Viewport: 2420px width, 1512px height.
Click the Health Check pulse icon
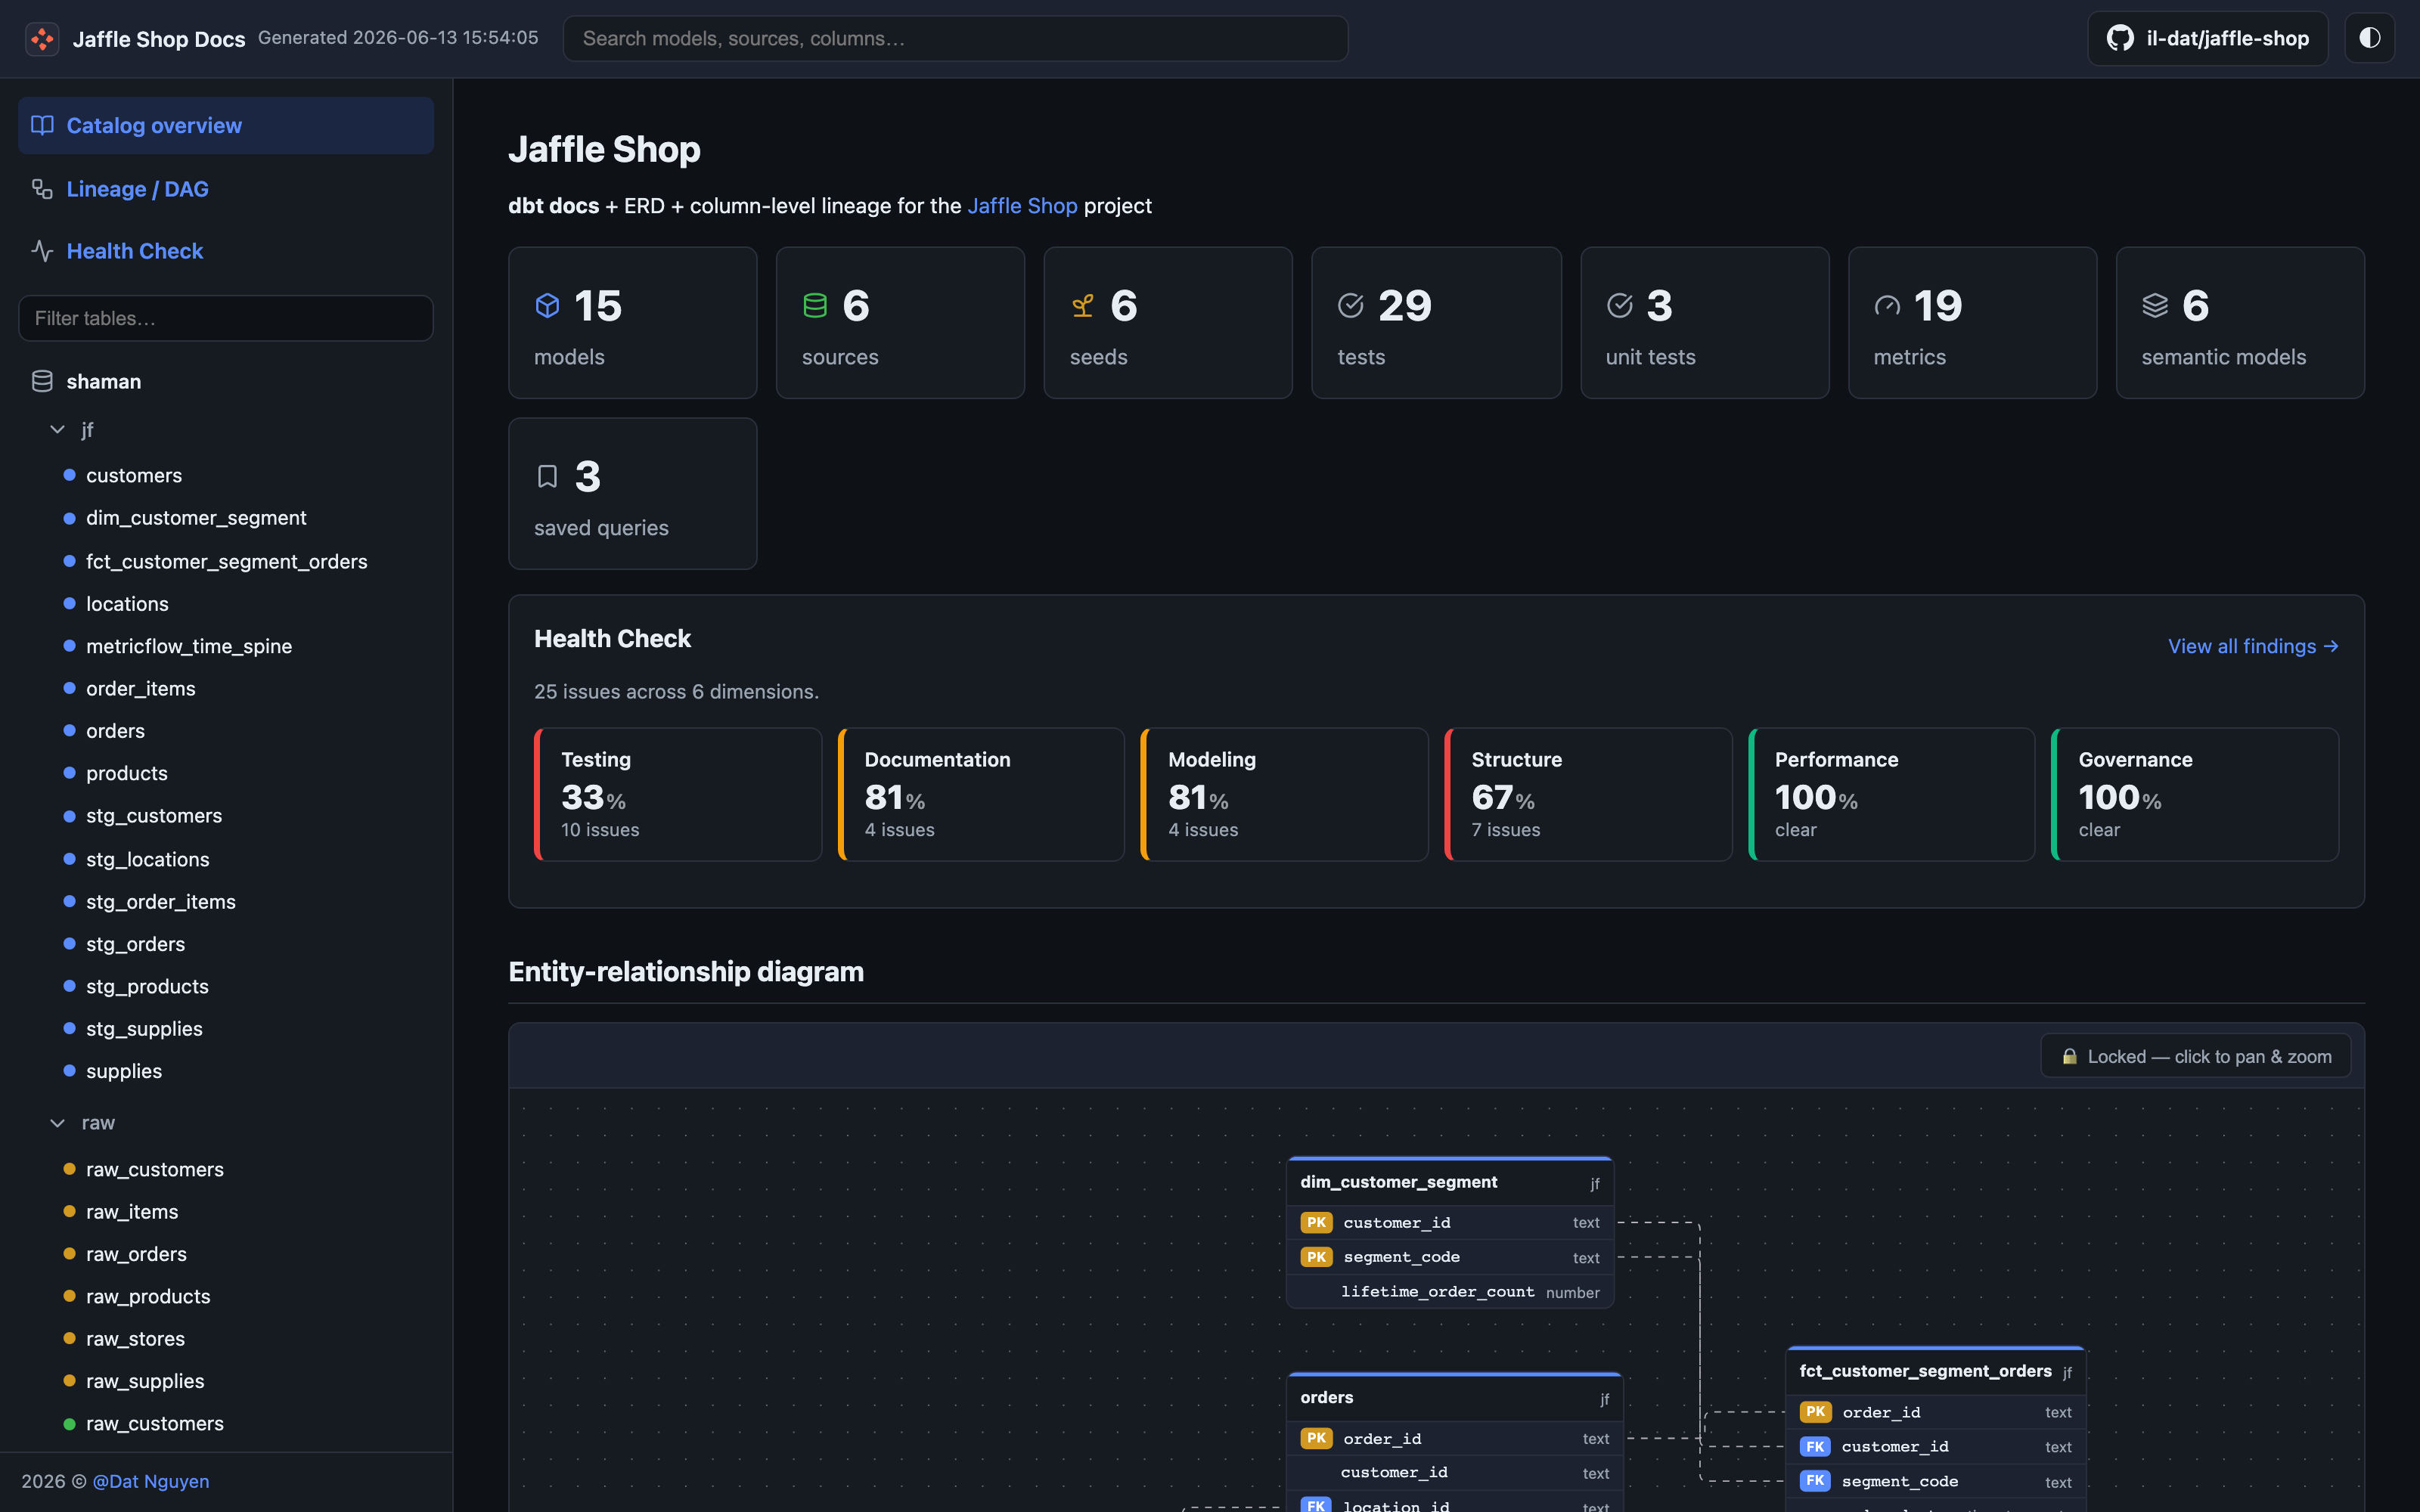pos(42,251)
